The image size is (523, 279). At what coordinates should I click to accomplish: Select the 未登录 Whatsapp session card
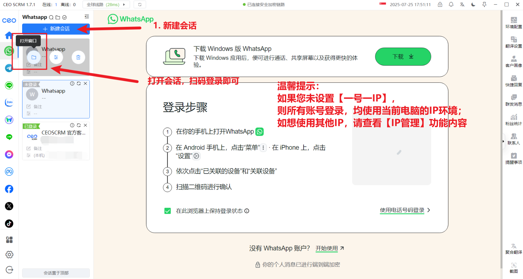56,99
